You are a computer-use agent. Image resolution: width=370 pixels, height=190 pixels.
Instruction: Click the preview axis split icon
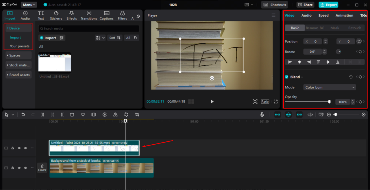pyautogui.click(x=310, y=115)
